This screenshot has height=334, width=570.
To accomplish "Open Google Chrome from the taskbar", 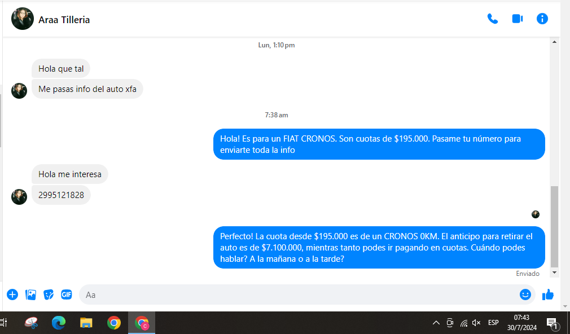I will tap(114, 323).
